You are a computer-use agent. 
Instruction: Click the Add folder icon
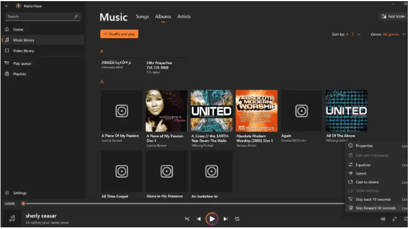384,17
